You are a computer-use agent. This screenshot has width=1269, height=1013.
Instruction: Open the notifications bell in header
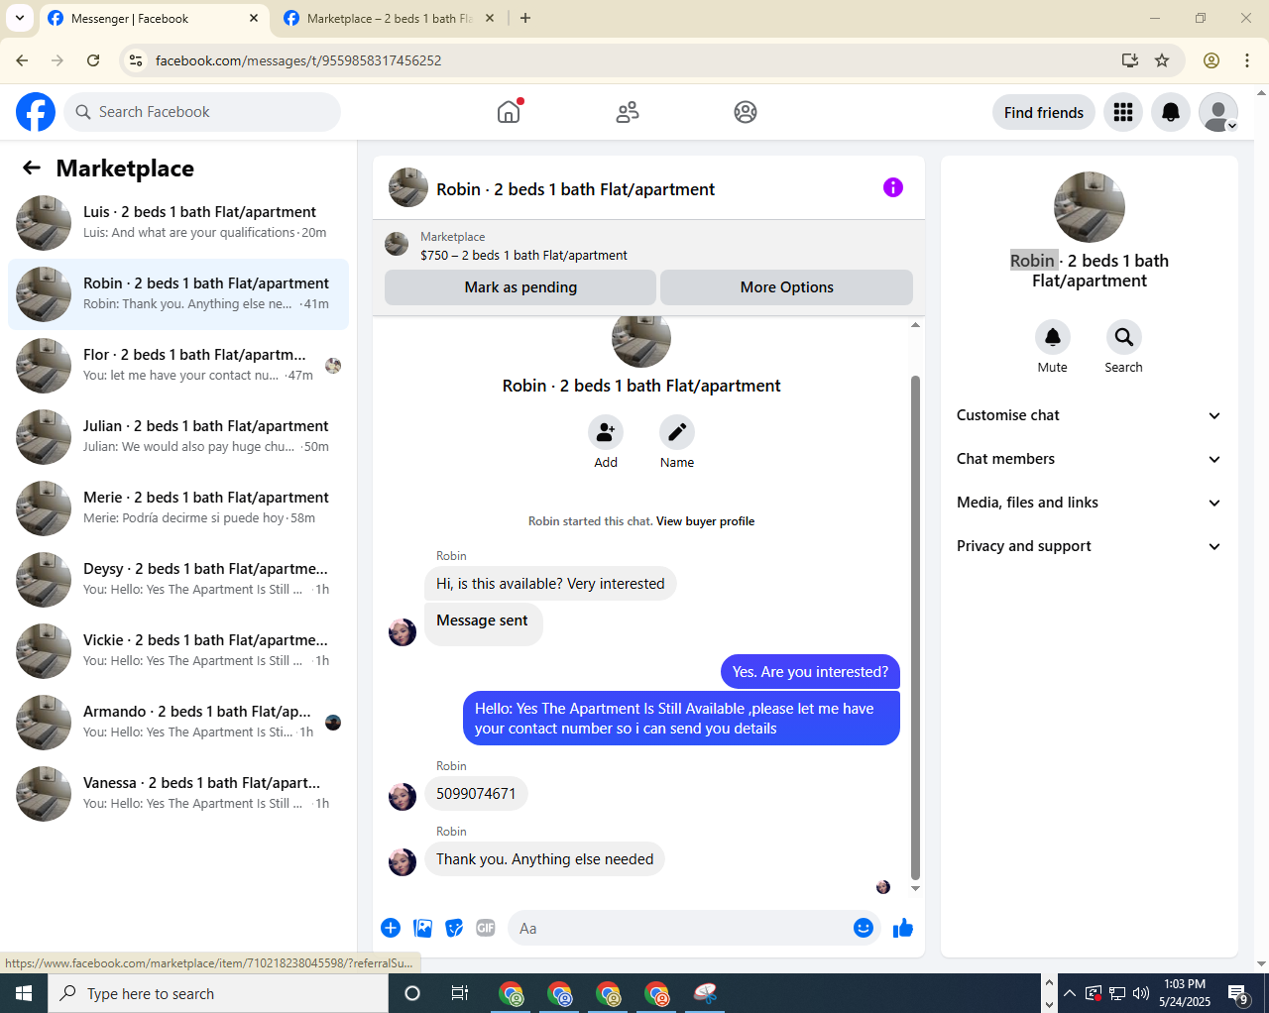click(1171, 112)
